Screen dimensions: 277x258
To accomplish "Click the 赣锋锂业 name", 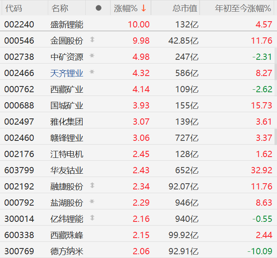I will coord(67,138).
